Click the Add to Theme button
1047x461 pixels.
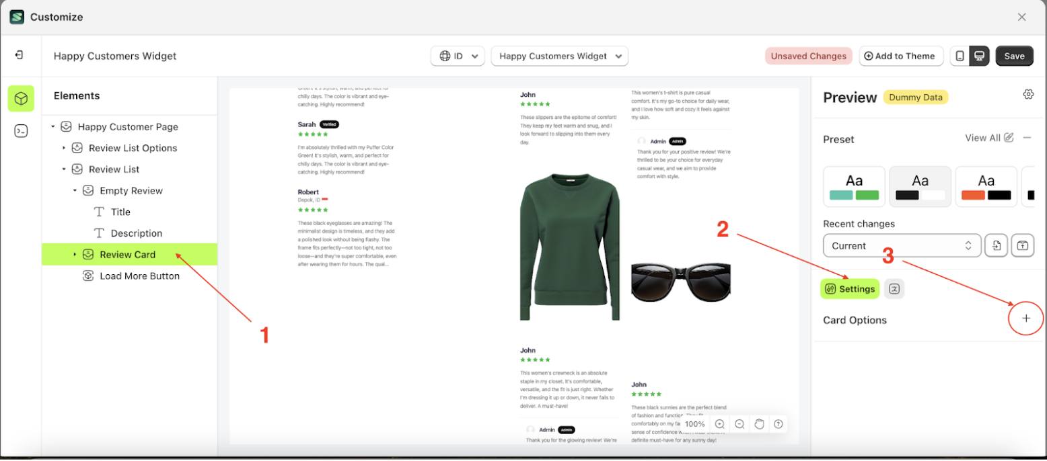click(900, 56)
